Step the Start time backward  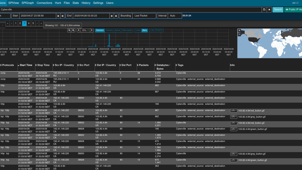coord(58,16)
